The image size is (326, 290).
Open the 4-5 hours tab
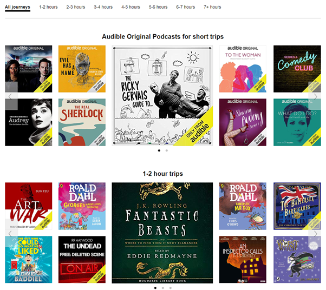(x=131, y=7)
